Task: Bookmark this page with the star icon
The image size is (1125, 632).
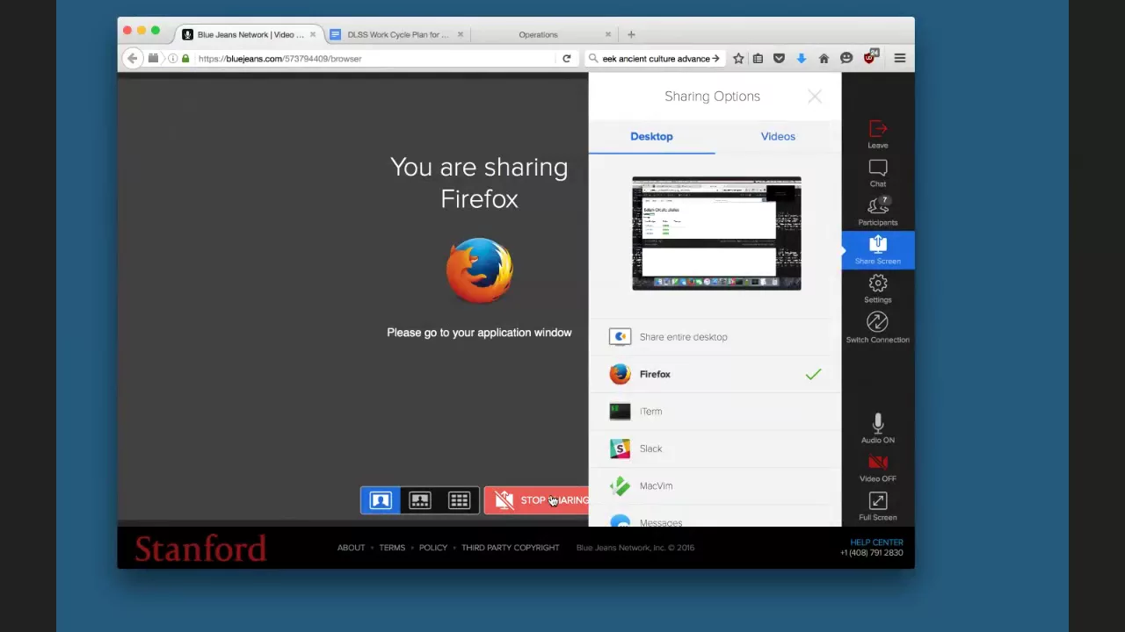Action: [738, 59]
